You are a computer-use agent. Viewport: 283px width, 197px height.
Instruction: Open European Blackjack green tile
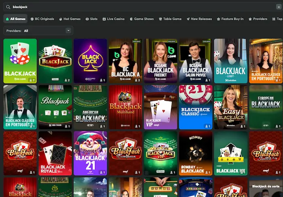pos(266,107)
